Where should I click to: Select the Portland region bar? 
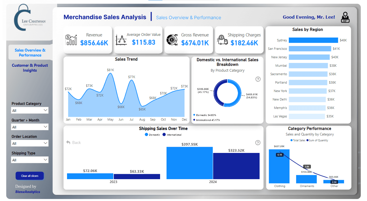(308, 82)
